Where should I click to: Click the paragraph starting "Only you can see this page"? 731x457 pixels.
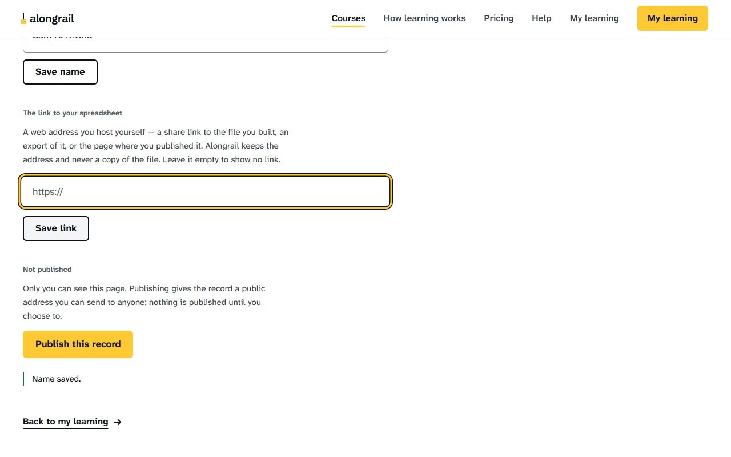pyautogui.click(x=144, y=302)
